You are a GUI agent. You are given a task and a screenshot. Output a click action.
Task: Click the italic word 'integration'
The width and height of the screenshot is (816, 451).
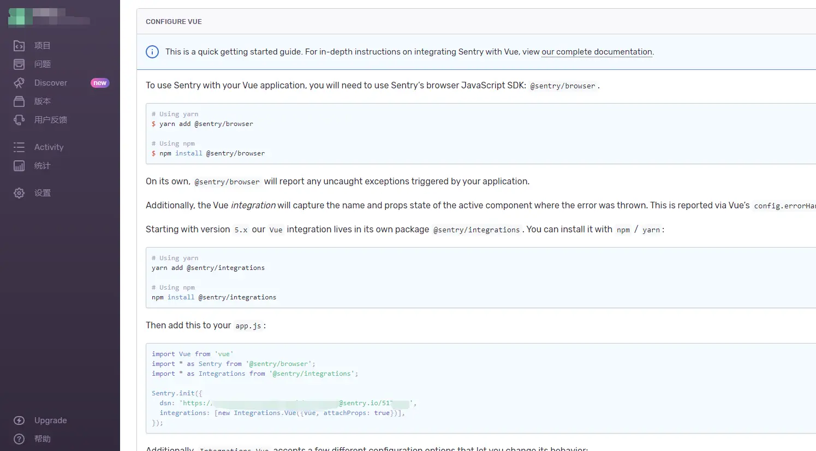click(253, 206)
